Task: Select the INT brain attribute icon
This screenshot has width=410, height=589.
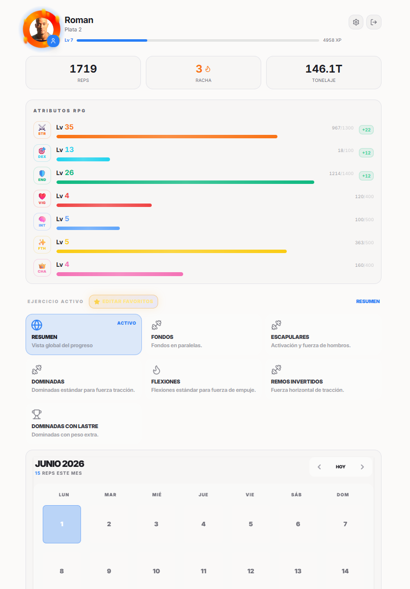Action: [x=42, y=222]
